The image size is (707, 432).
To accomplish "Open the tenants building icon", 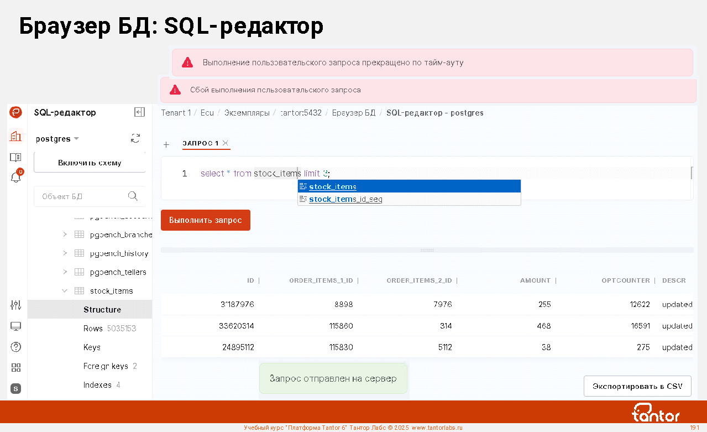I will pyautogui.click(x=16, y=136).
